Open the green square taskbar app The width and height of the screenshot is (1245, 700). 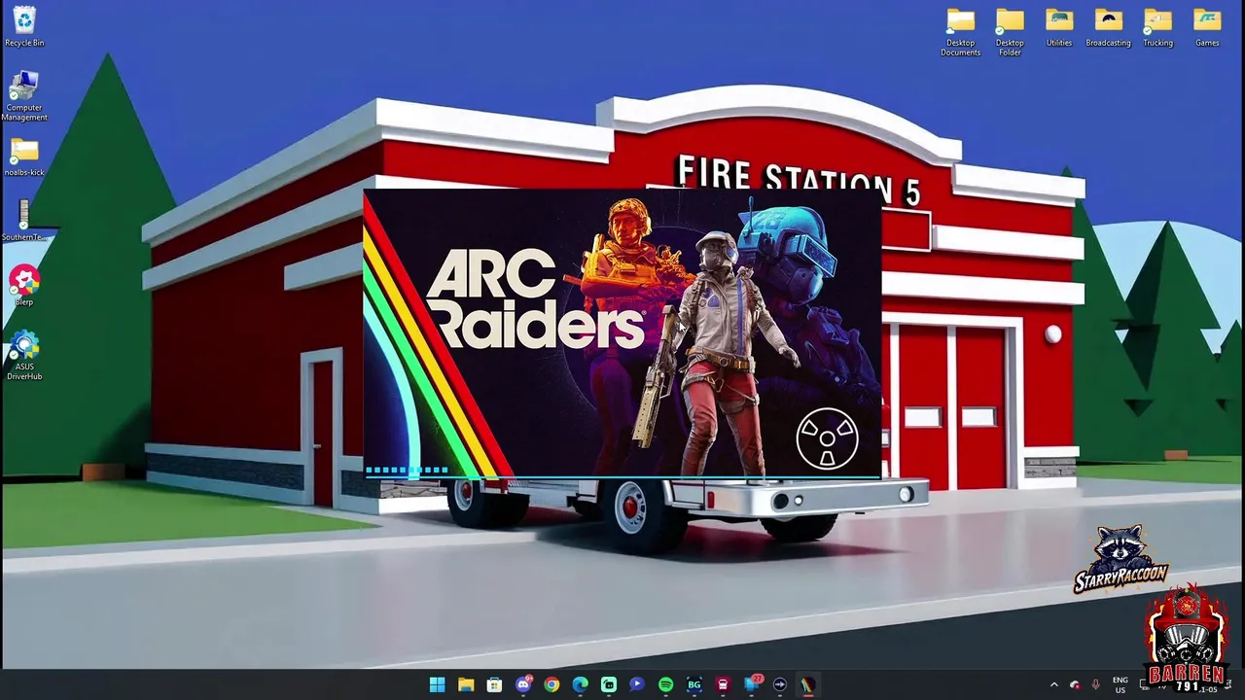tap(608, 684)
